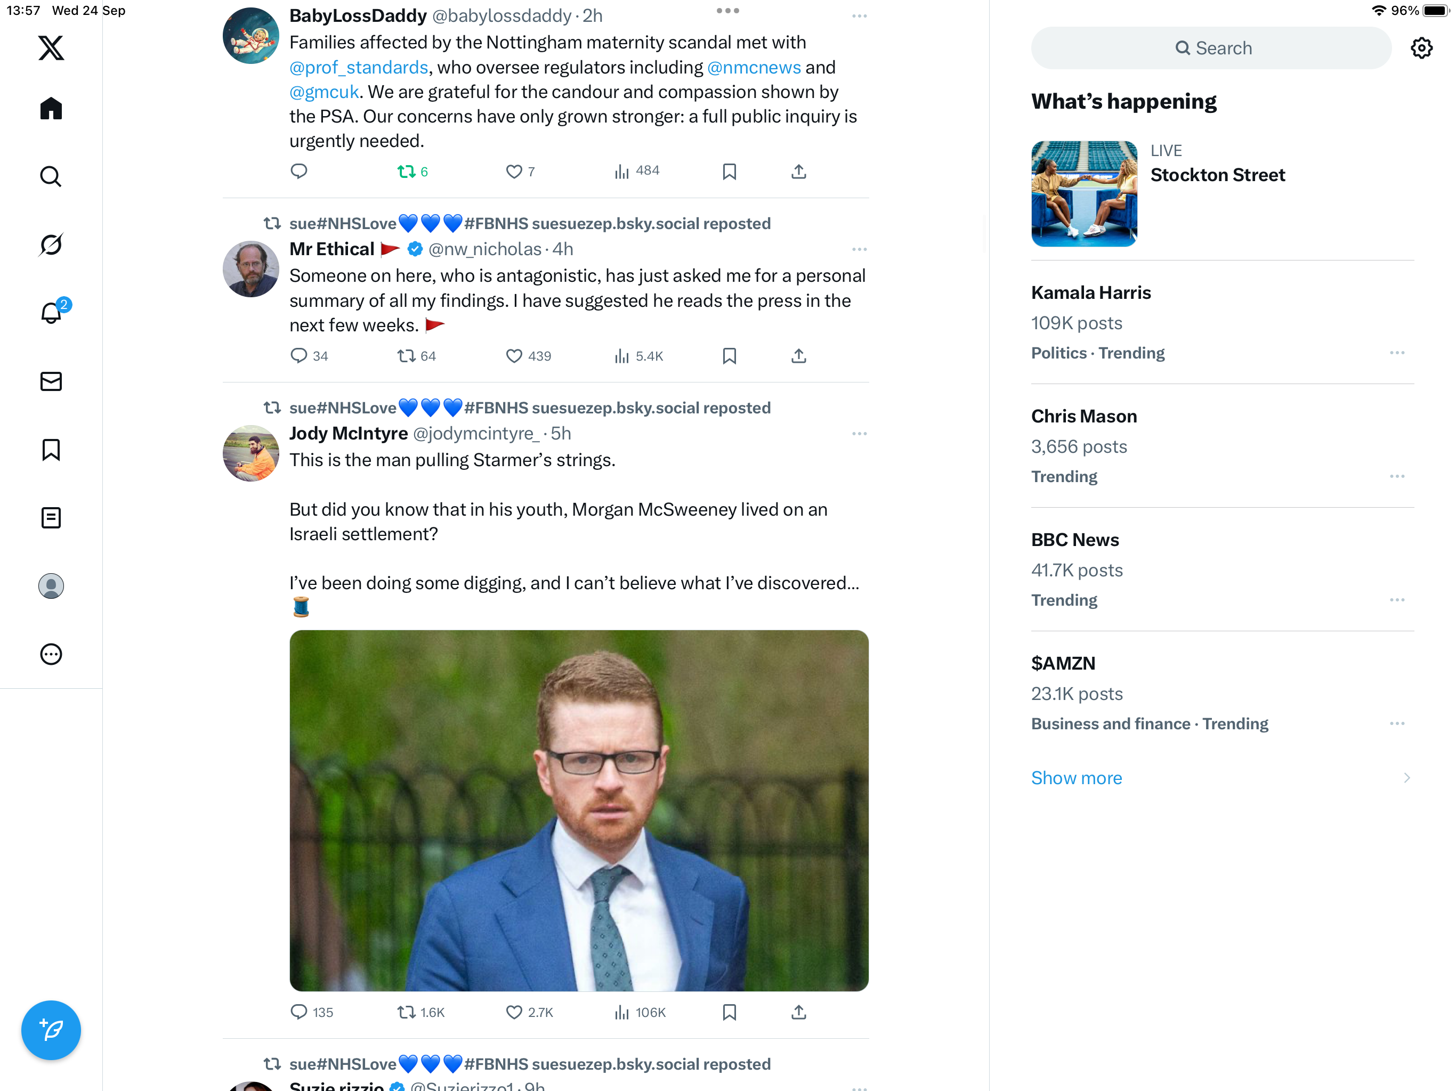Open the Stockton Street live thumbnail
This screenshot has width=1456, height=1091.
coord(1084,193)
